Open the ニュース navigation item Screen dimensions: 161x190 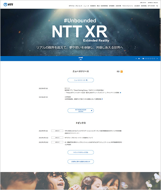point(86,6)
